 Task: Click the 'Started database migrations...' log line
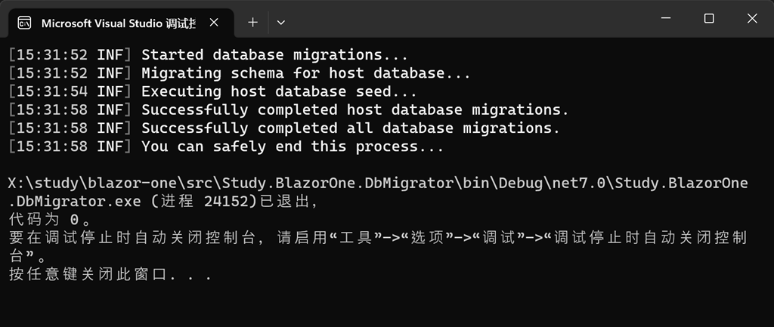pyautogui.click(x=274, y=55)
